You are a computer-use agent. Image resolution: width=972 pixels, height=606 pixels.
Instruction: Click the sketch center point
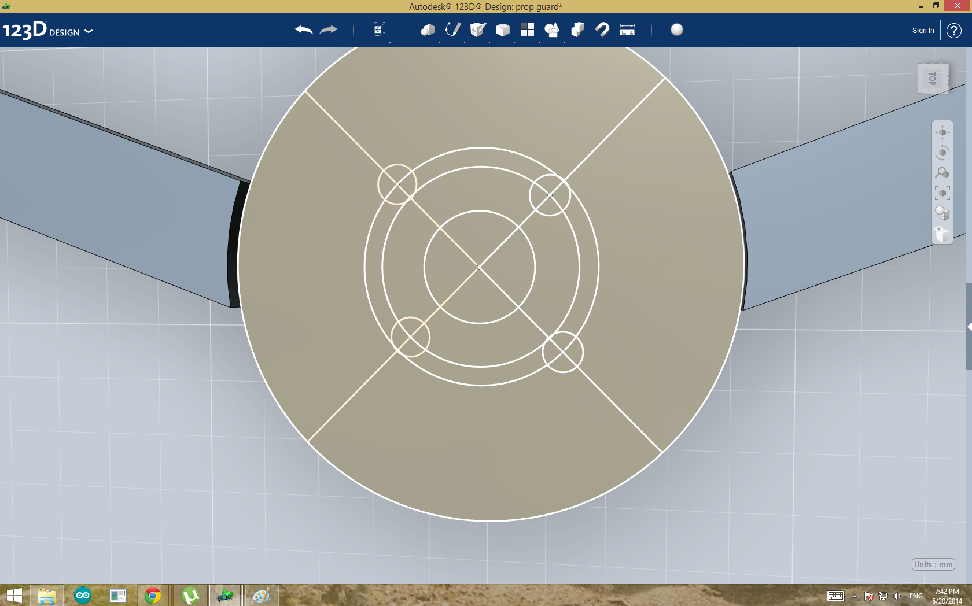tap(479, 267)
